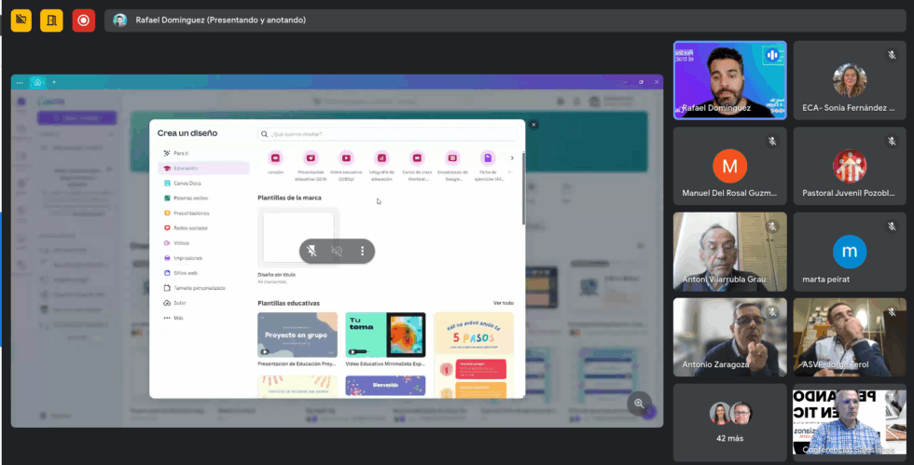This screenshot has width=914, height=465.
Task: Choose the Infografía de educación icon
Action: click(381, 158)
